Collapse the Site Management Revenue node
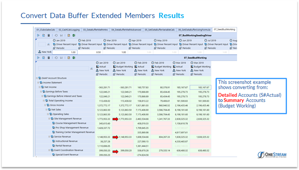The image size is (299, 170). coord(49,119)
